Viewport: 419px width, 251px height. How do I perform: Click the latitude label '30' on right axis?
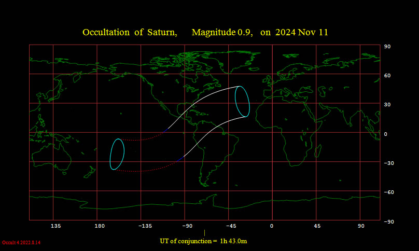(387, 105)
